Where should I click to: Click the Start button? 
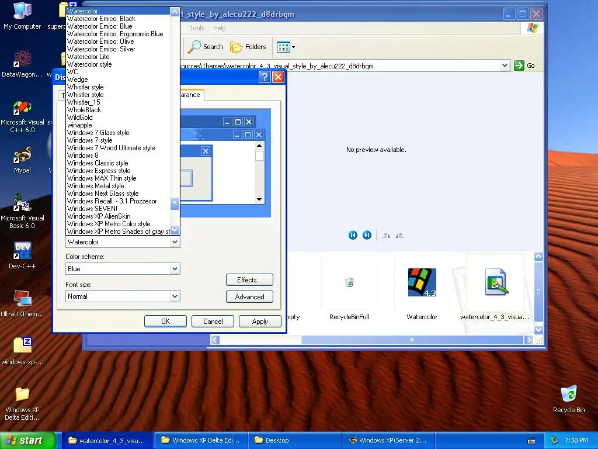pyautogui.click(x=28, y=440)
